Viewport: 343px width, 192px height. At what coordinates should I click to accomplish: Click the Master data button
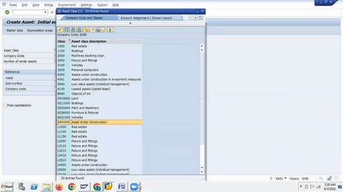[x=14, y=30]
